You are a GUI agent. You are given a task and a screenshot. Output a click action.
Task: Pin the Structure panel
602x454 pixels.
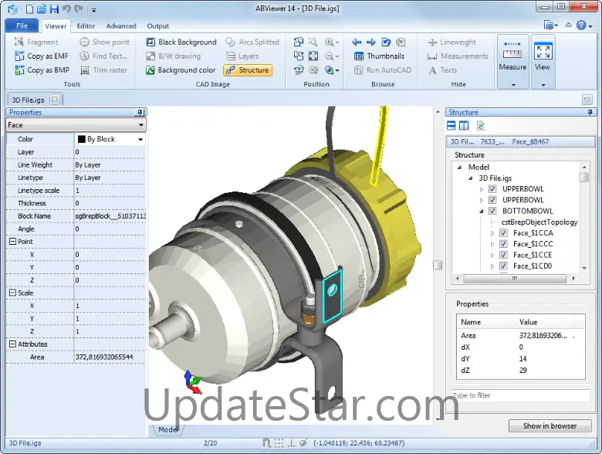590,112
